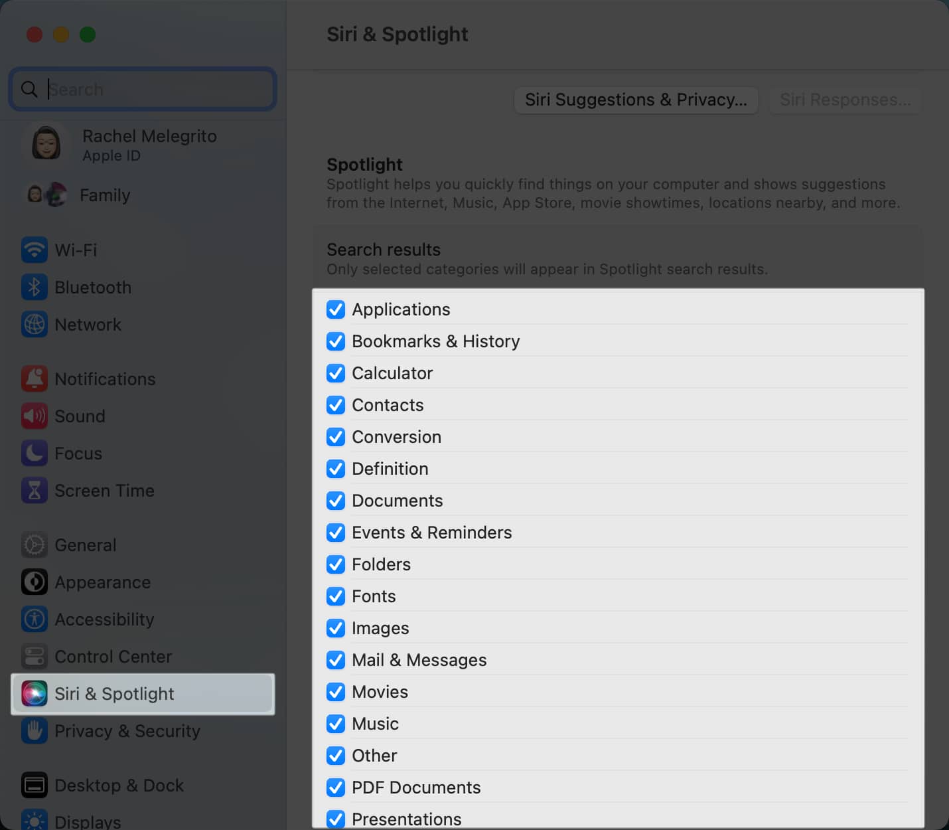949x830 pixels.
Task: Click the Mail & Messages label text
Action: click(x=419, y=660)
